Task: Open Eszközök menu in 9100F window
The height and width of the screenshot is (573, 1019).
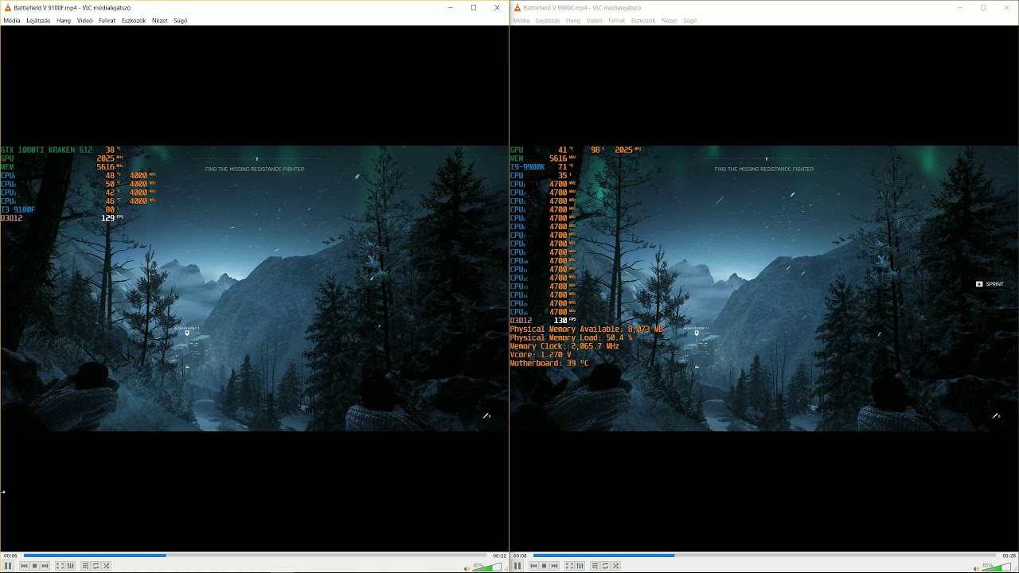Action: pyautogui.click(x=134, y=21)
